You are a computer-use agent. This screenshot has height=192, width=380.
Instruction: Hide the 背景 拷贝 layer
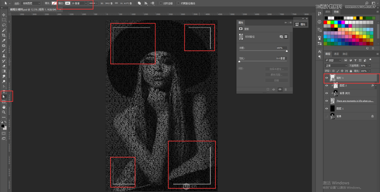click(x=326, y=93)
